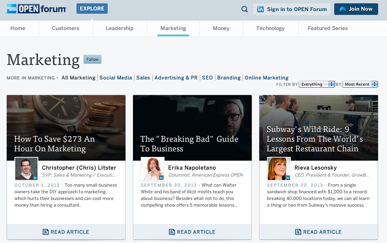Viewport: 387px width, 243px height.
Task: Click 'Columnist, American Express OPEN' subtitle
Action: pos(206,175)
